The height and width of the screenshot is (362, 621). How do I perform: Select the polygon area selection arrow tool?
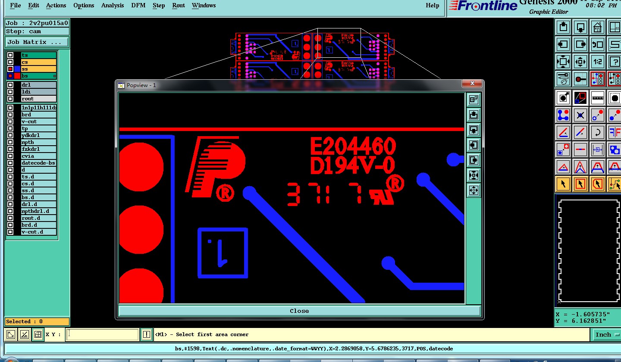[598, 184]
